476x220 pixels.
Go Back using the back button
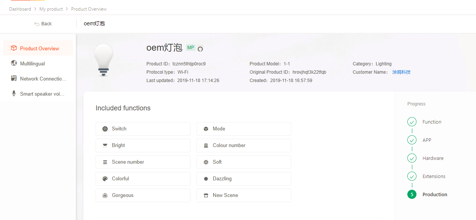[x=43, y=23]
